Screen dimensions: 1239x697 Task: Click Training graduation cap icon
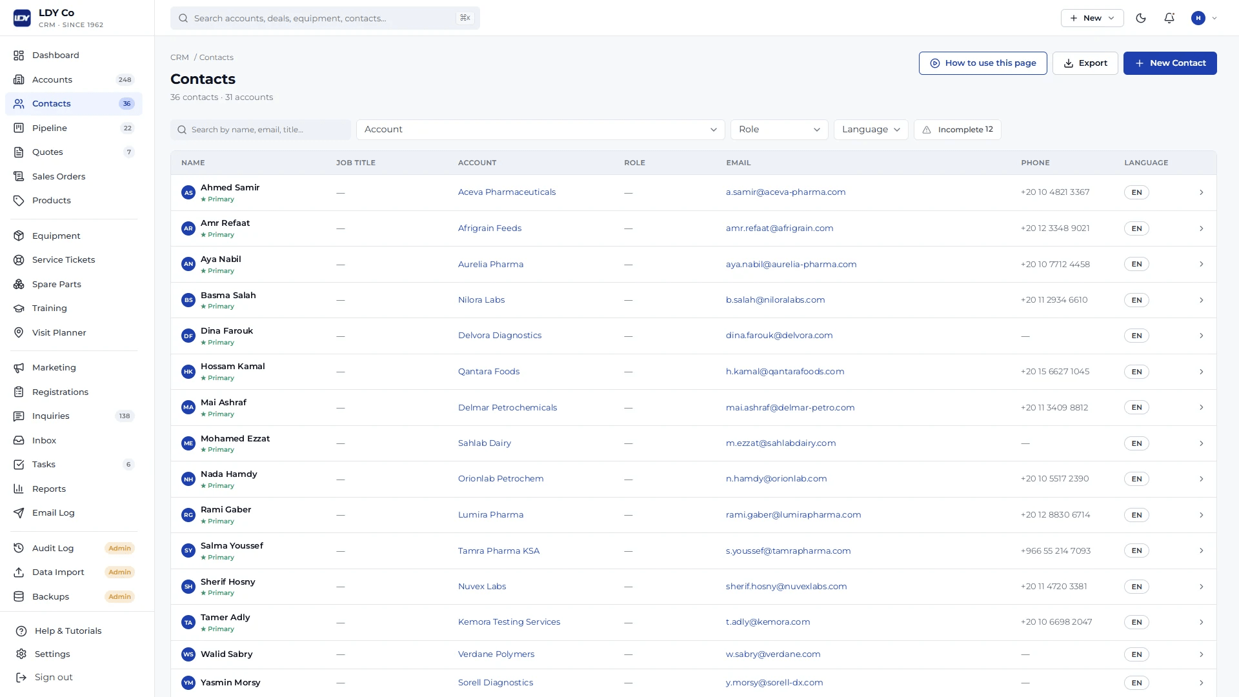pos(19,308)
